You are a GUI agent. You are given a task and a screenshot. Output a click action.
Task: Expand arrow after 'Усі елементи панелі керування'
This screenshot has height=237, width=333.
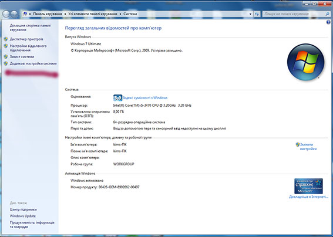pos(120,14)
